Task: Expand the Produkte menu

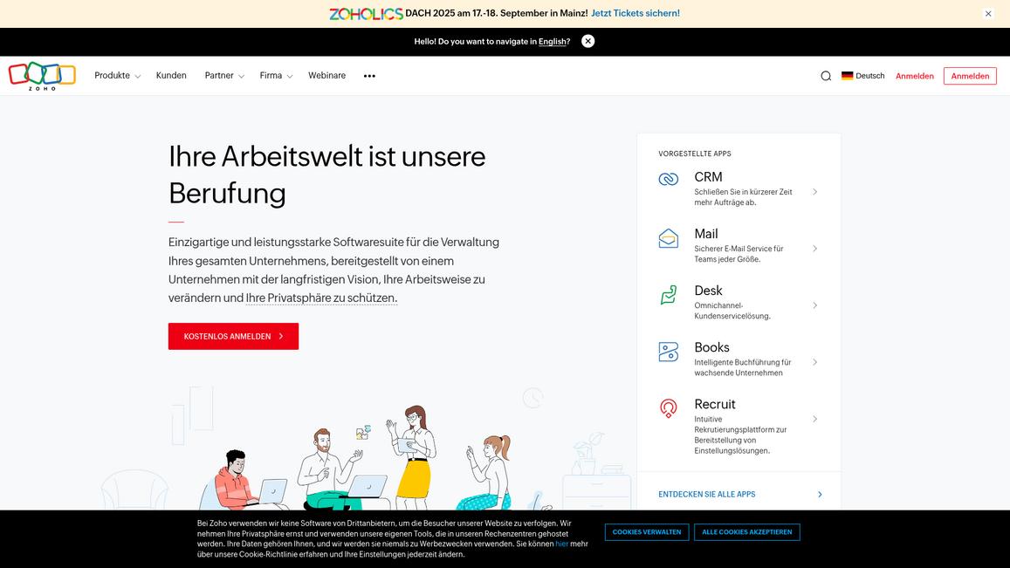Action: coord(117,75)
